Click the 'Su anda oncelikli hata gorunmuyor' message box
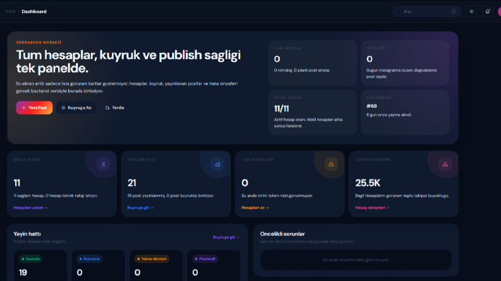Screen dimensions: 501x281 point(356,260)
